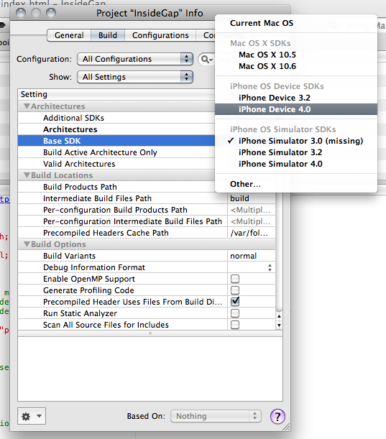Screen dimensions: 386x439
Task: Click the /var/fol... cache path value
Action: point(252,233)
